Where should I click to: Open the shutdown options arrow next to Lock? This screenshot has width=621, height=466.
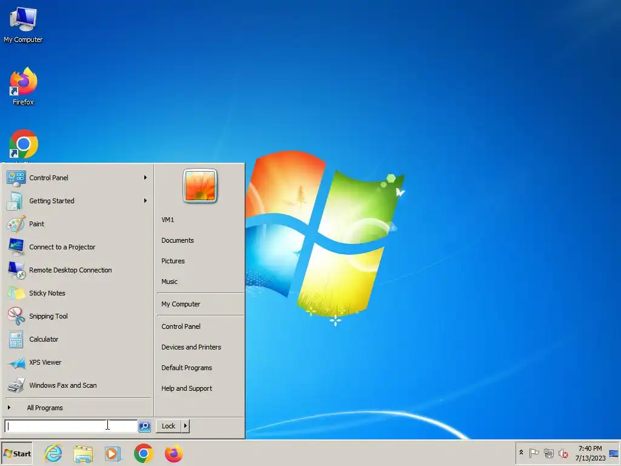click(186, 426)
